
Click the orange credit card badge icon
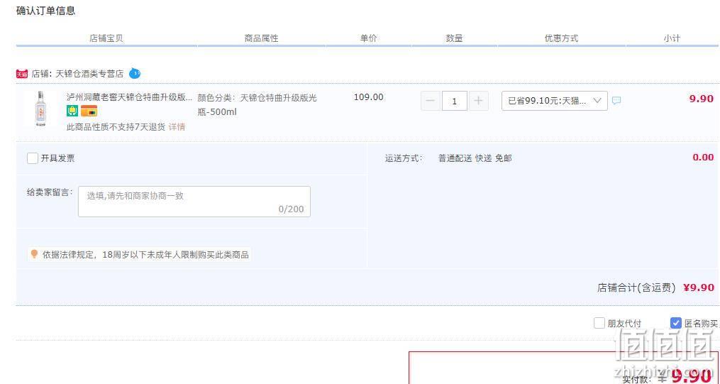(89, 111)
